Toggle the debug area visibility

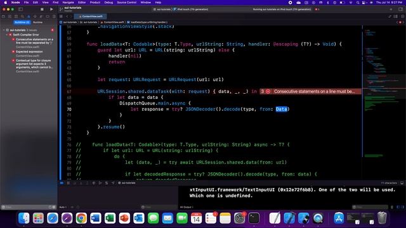click(402, 183)
